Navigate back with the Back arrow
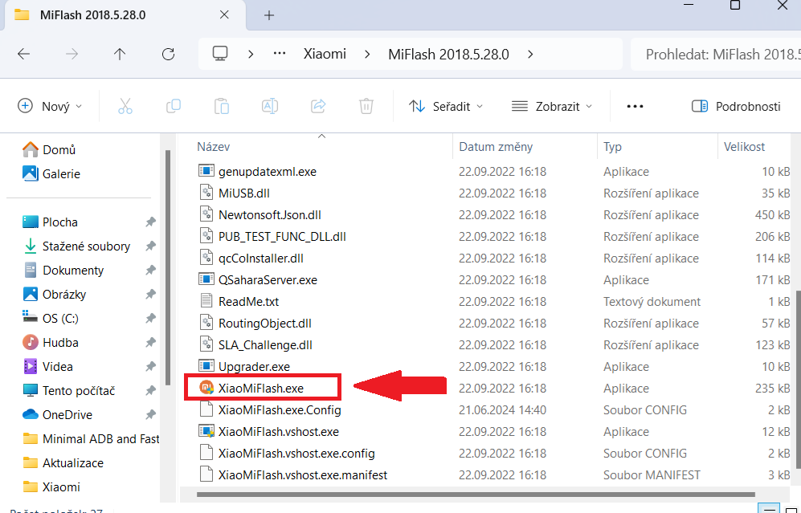 pyautogui.click(x=24, y=55)
